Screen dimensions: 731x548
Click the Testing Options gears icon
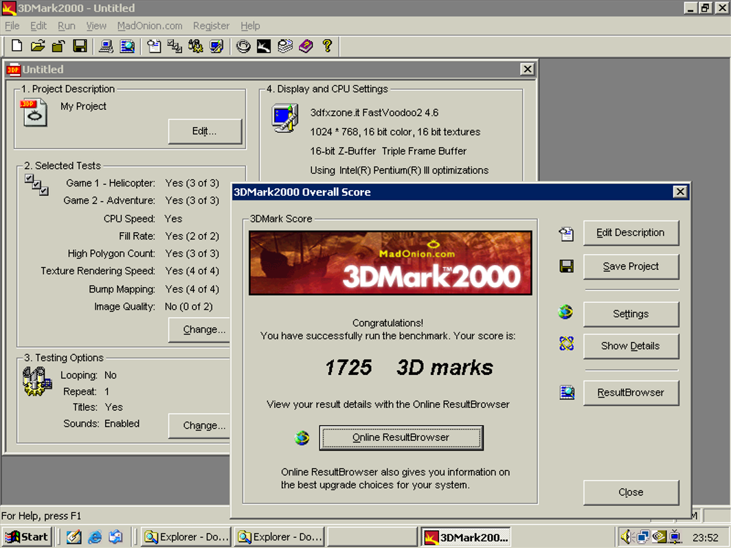click(x=37, y=382)
